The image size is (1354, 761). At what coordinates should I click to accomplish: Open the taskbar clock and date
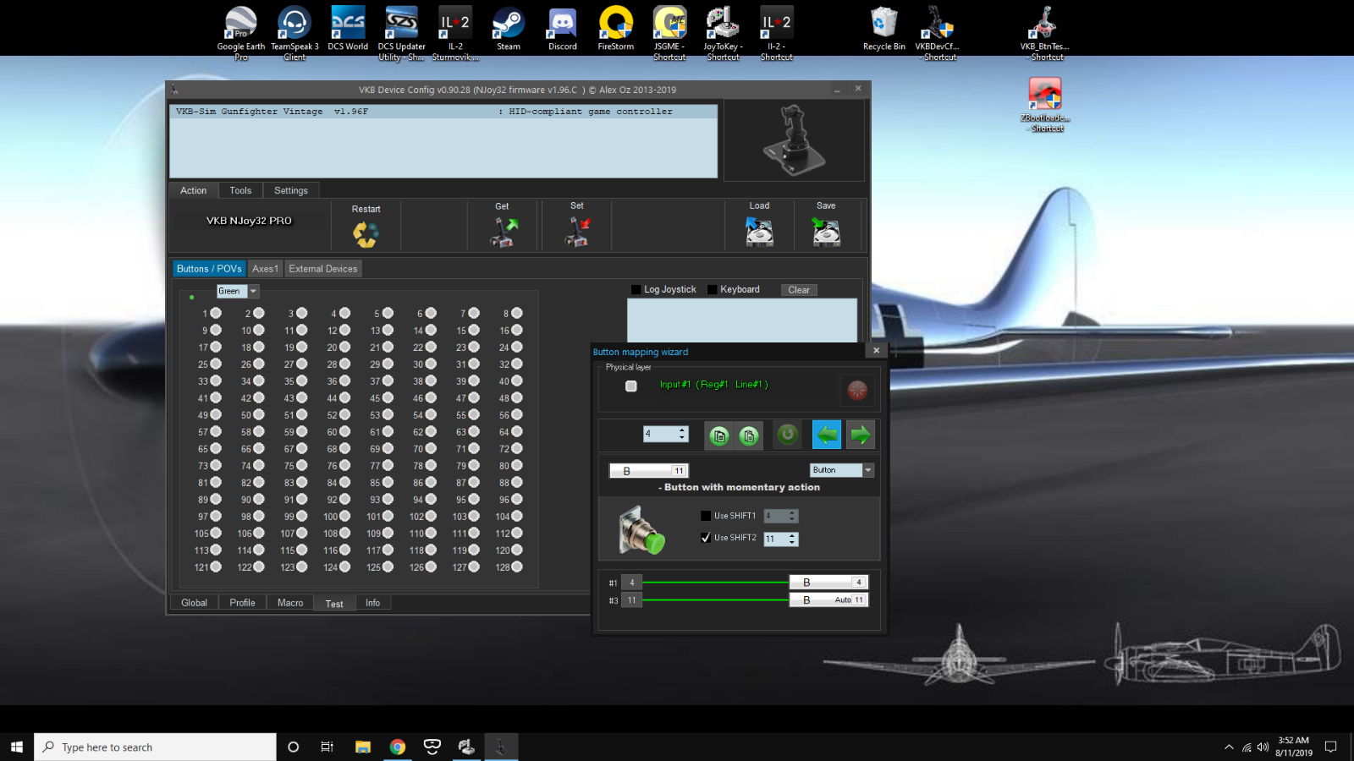1294,747
